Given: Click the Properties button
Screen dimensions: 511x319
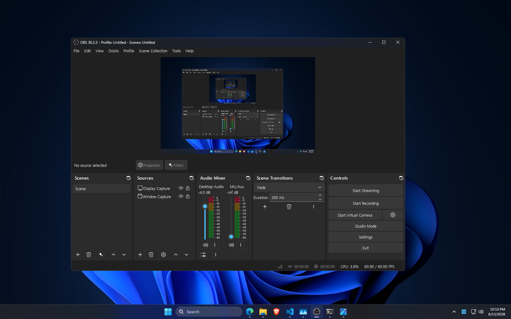Looking at the screenshot, I should pyautogui.click(x=149, y=165).
